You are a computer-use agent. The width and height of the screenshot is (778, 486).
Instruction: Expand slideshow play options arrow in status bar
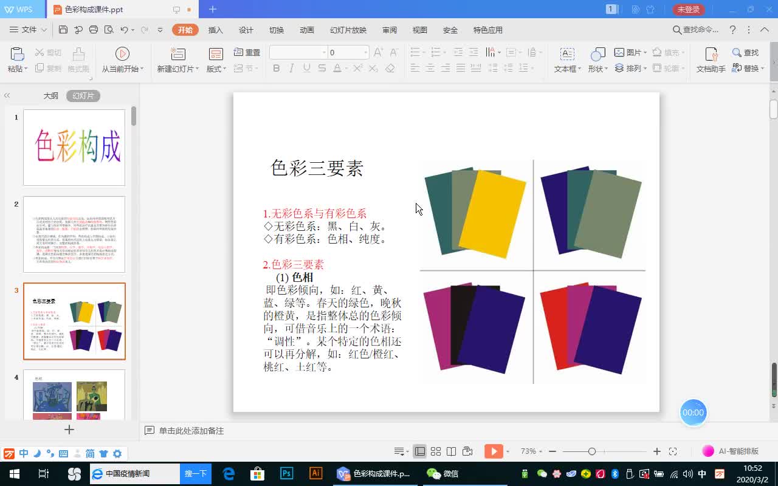click(508, 451)
